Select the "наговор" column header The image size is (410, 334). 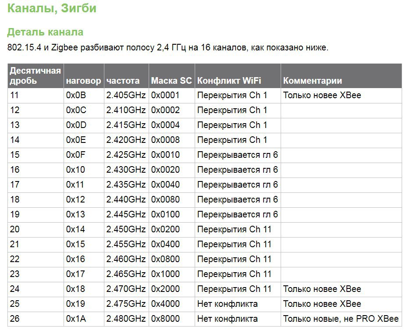click(83, 81)
